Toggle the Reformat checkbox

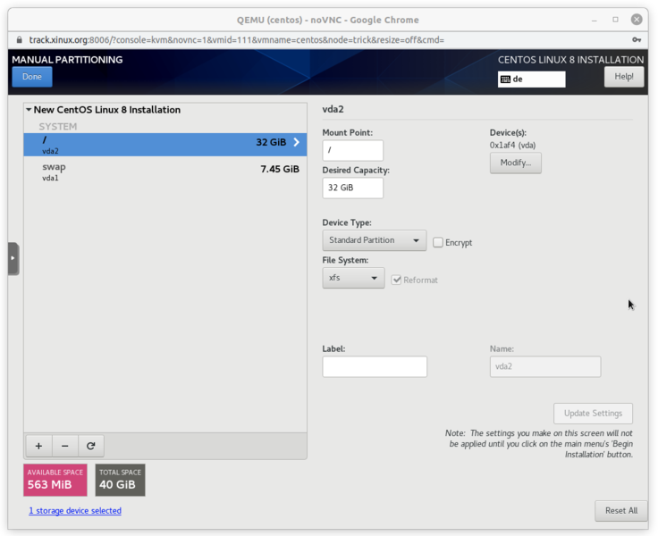(397, 280)
